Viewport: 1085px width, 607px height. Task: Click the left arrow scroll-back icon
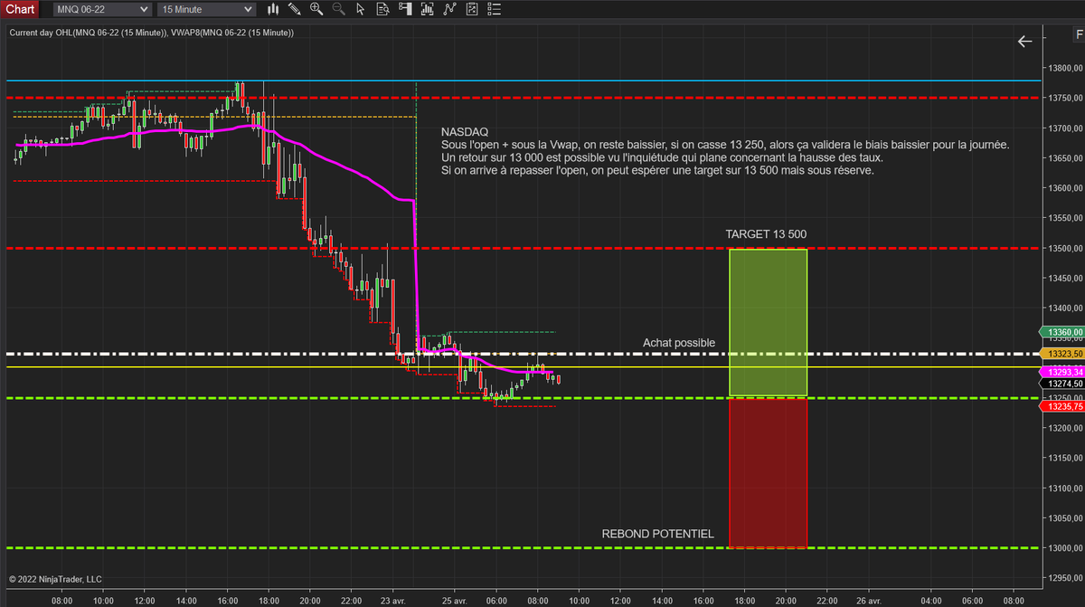click(x=1024, y=41)
